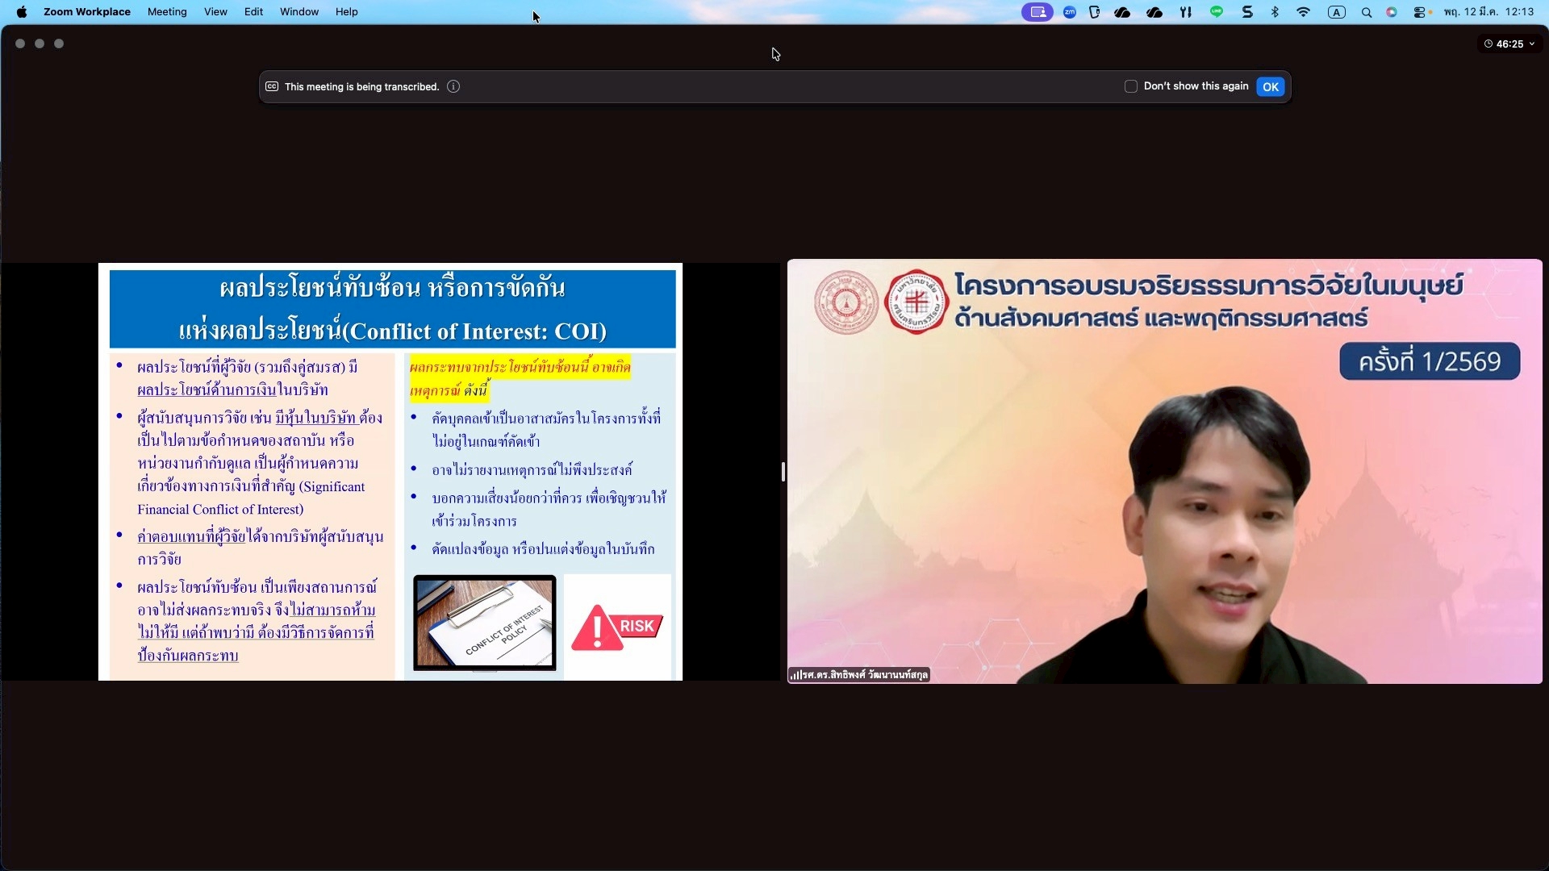Grab the divider between slide and video
The width and height of the screenshot is (1549, 871).
783,472
